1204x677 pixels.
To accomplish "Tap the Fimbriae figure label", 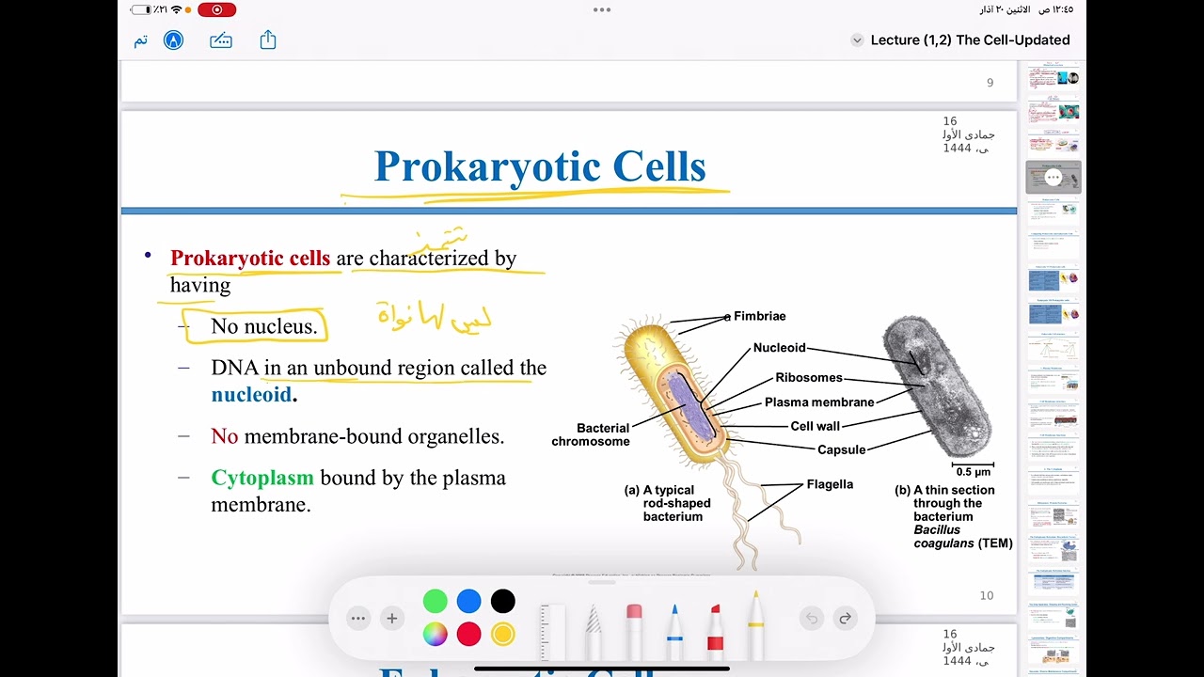I will coord(759,316).
